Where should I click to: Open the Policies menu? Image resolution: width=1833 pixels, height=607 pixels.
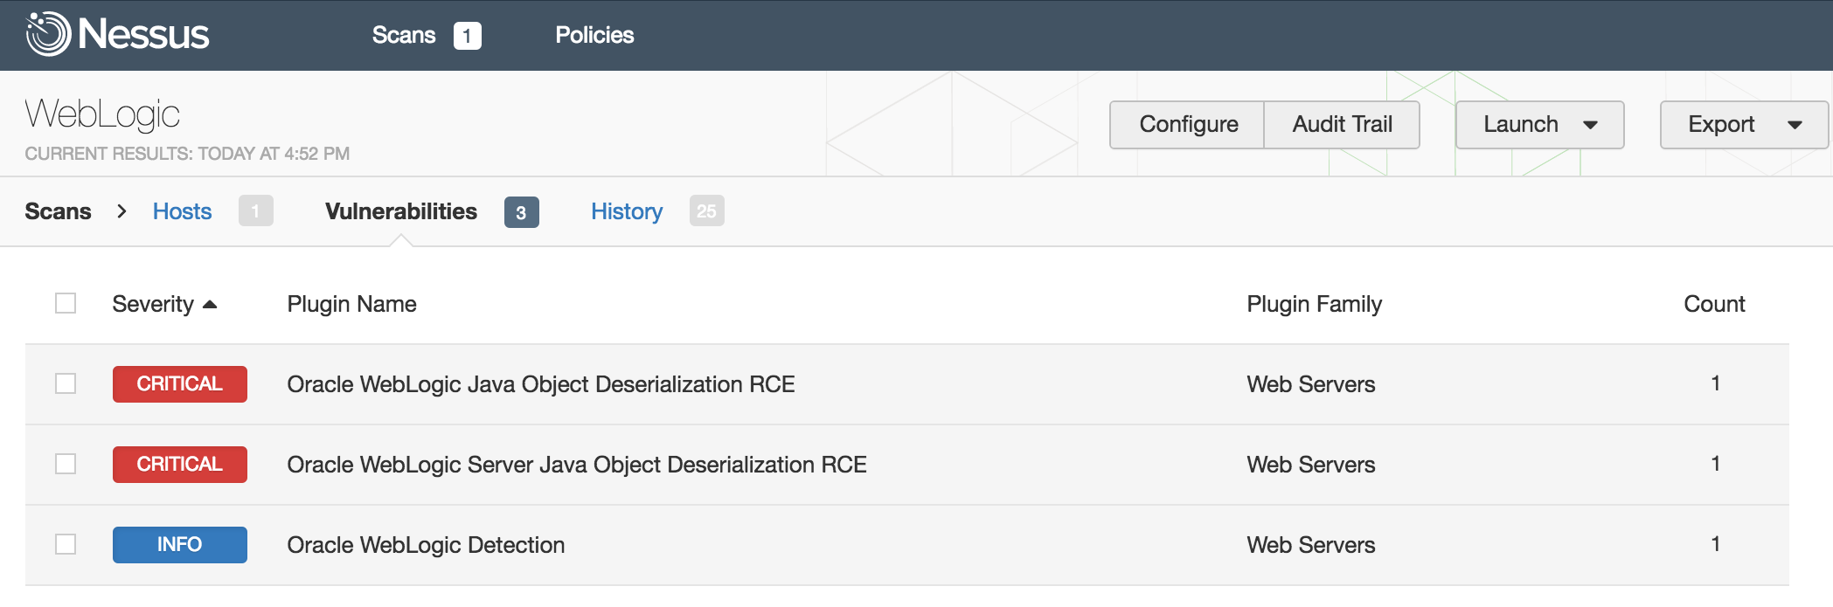coord(594,35)
